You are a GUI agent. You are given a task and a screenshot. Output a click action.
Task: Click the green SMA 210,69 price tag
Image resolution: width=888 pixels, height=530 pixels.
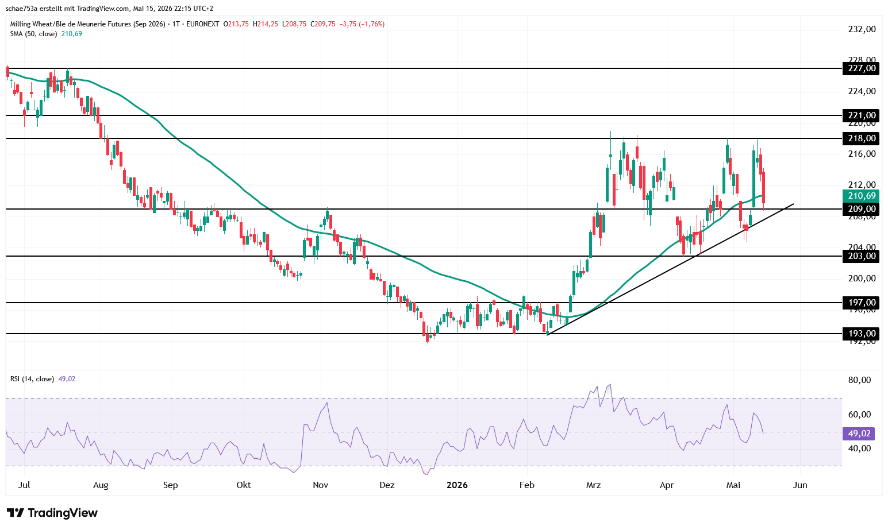pos(860,196)
